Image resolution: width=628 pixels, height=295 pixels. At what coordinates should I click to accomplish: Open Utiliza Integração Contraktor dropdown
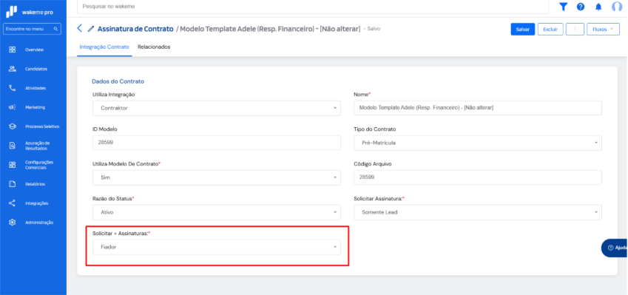217,108
